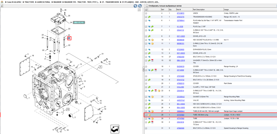Open part number link 41-1038
277x134 pixels.
[x=180, y=27]
